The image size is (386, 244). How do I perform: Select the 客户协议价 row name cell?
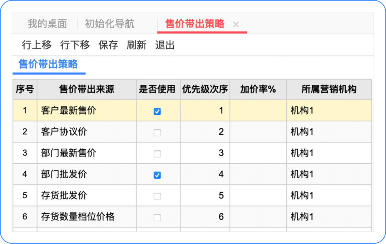click(x=64, y=132)
